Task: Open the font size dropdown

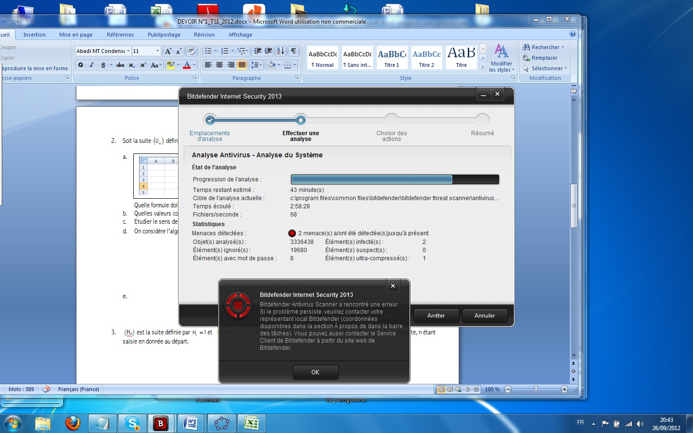Action: [x=157, y=51]
